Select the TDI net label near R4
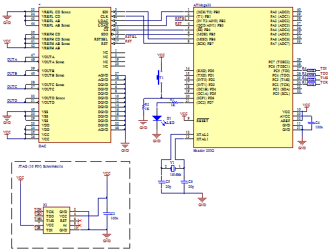The height and width of the screenshot is (251, 331). tap(323, 68)
